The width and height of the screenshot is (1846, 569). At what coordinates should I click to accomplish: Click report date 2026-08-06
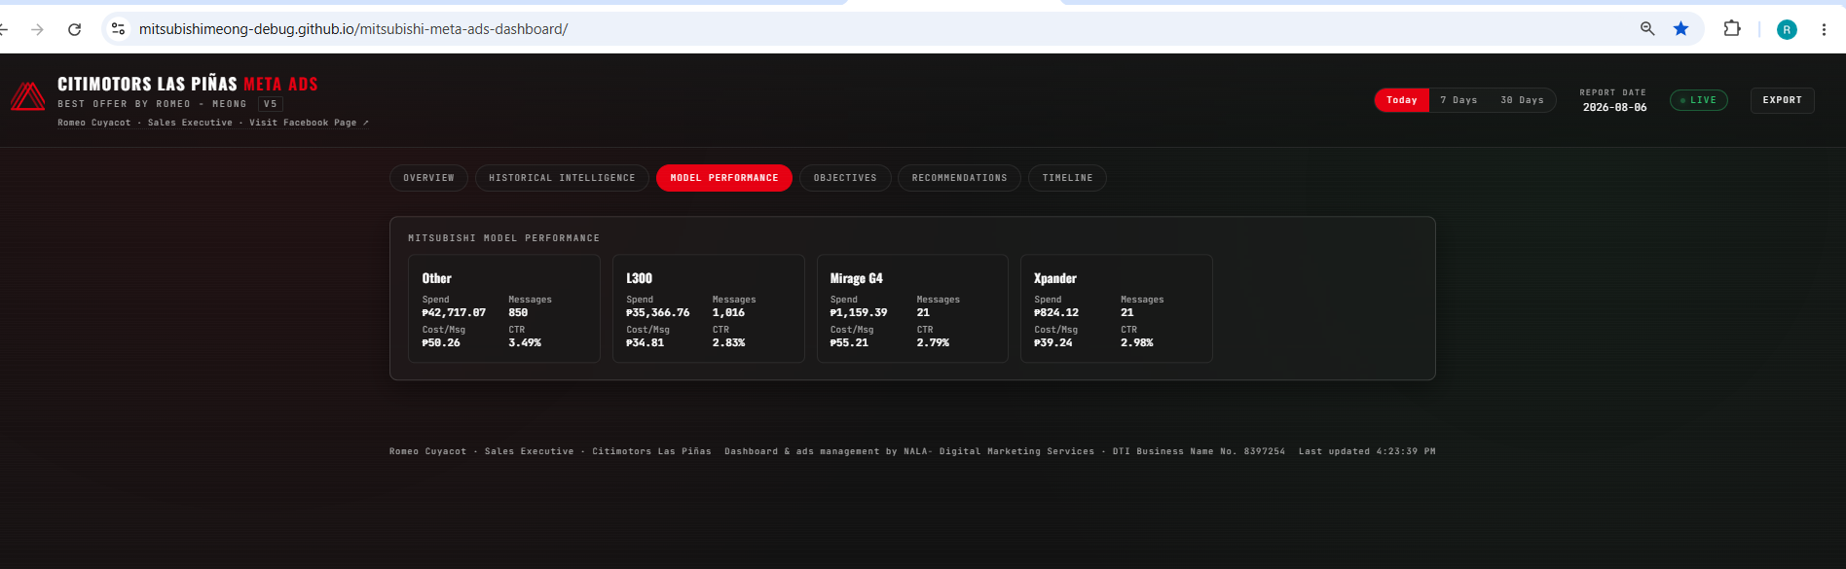tap(1614, 108)
